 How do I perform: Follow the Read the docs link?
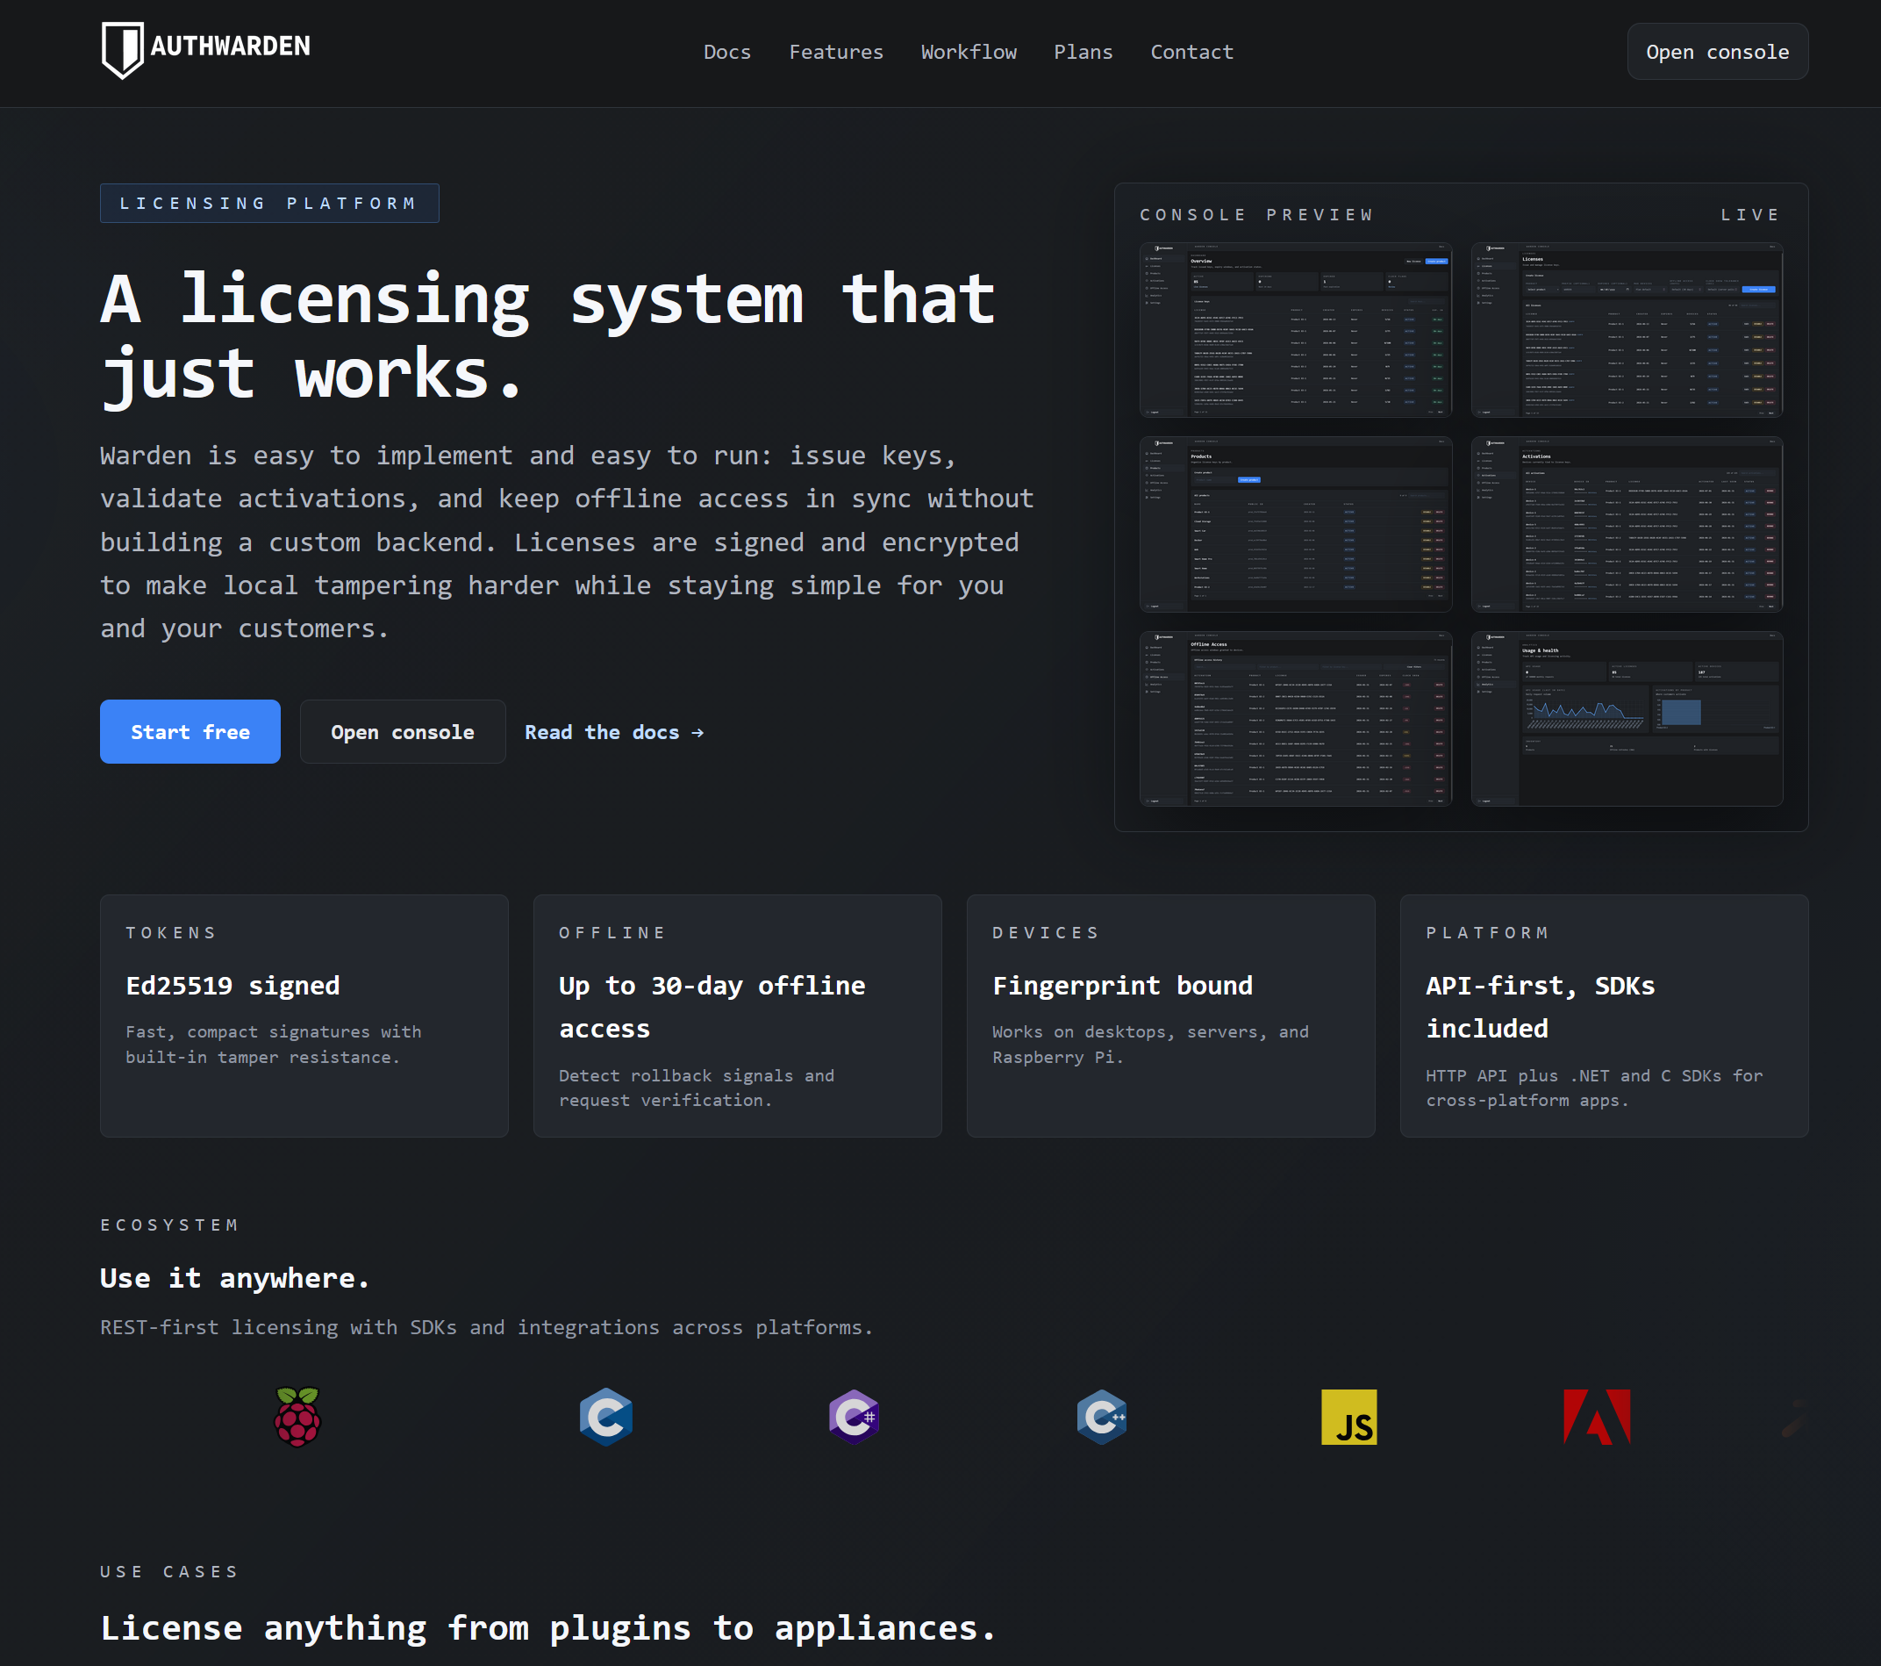[x=614, y=732]
